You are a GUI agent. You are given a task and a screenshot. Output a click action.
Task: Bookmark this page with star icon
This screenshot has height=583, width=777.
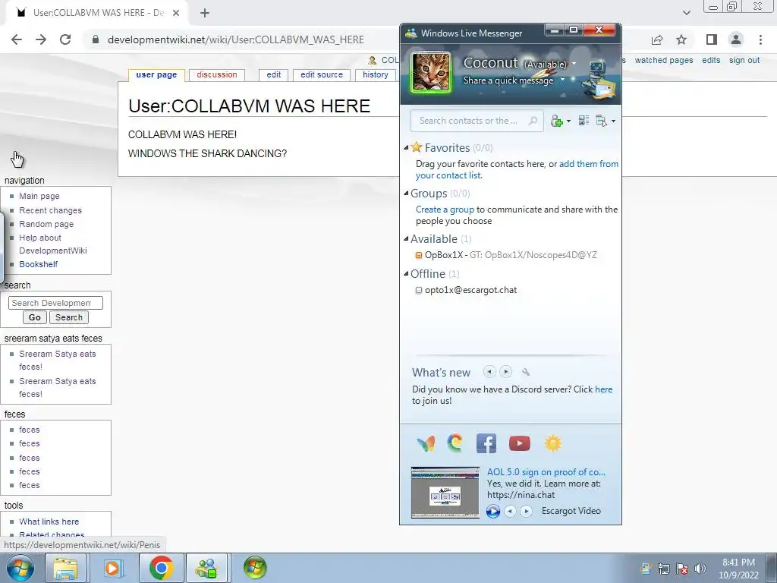pos(681,39)
